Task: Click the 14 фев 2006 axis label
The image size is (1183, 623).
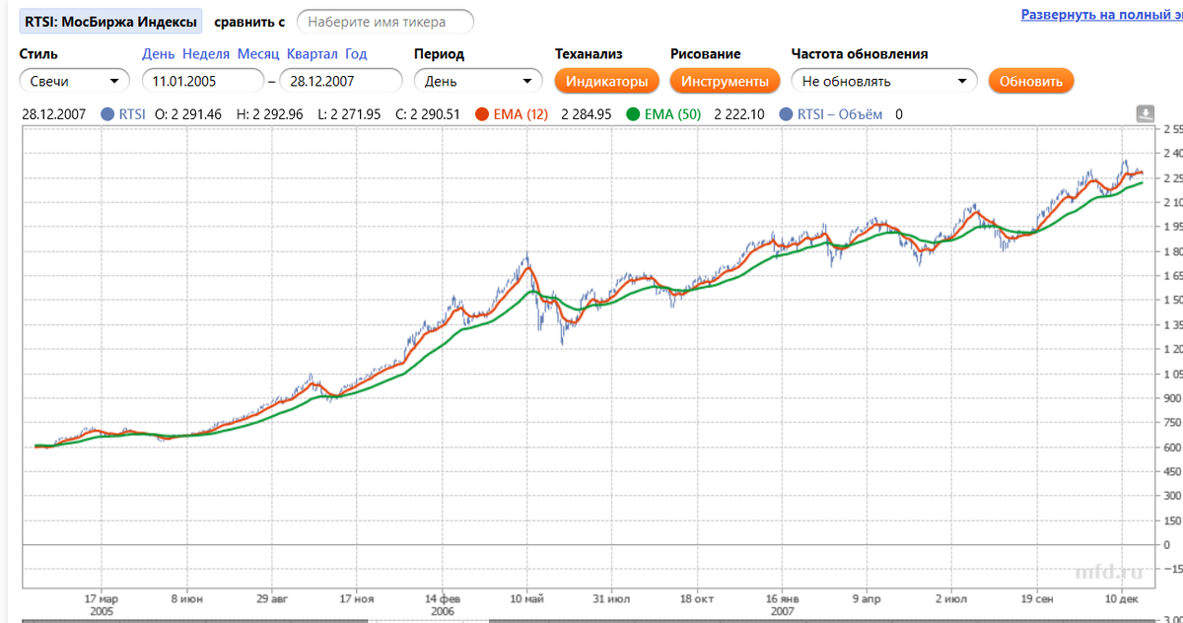Action: 443,604
